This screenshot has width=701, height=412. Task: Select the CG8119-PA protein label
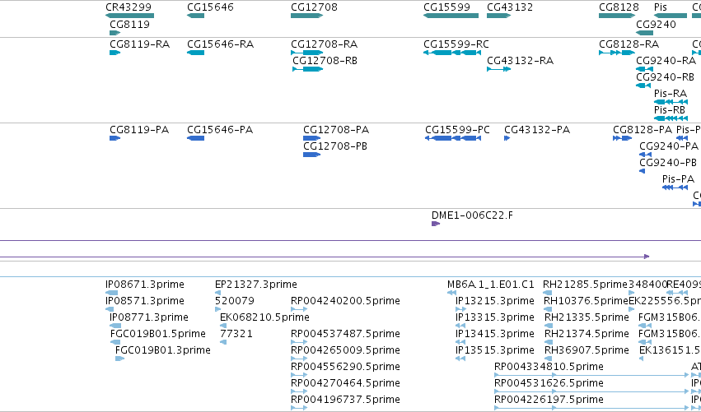[x=139, y=130]
